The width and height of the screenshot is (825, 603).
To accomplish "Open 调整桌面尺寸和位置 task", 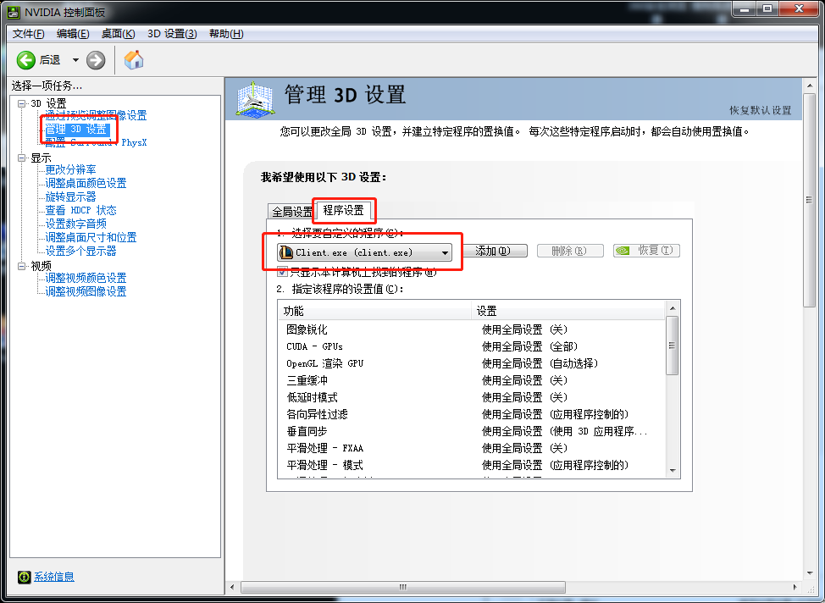I will 91,237.
